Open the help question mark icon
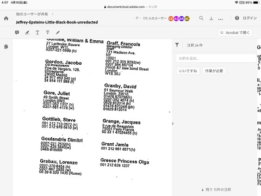The image size is (261, 196). coord(237,18)
